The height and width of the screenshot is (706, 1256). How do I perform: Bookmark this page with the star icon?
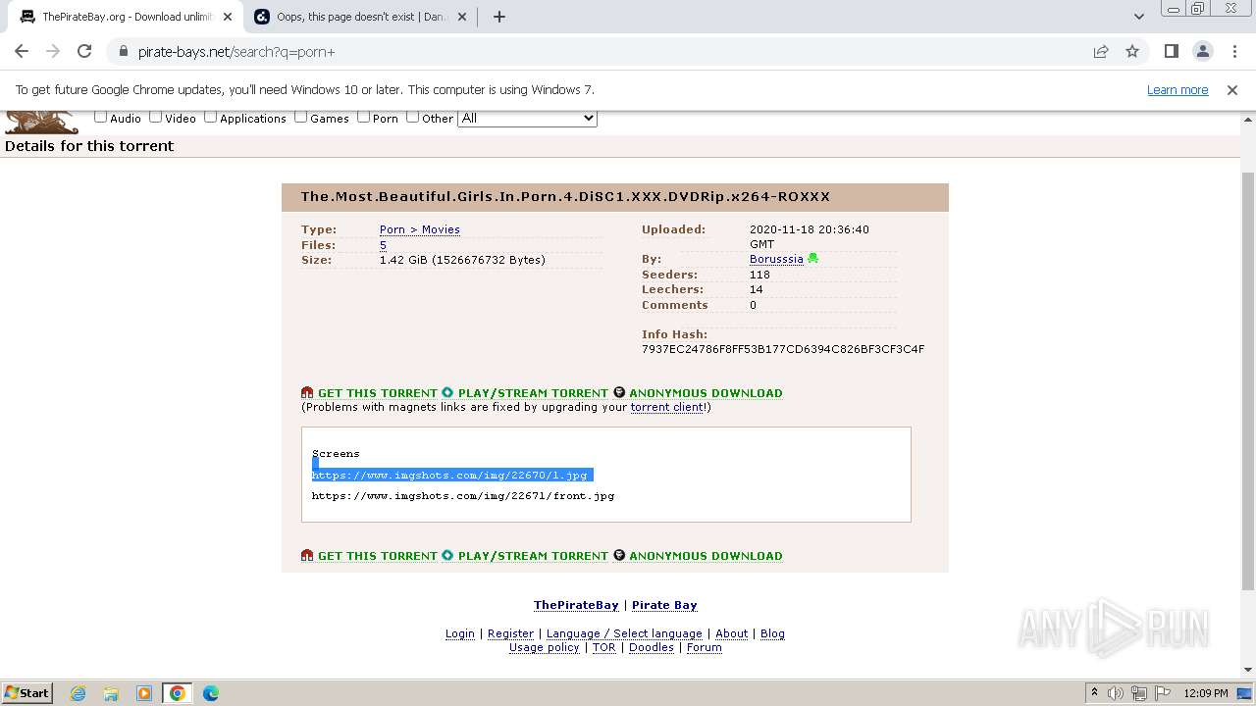(1132, 52)
